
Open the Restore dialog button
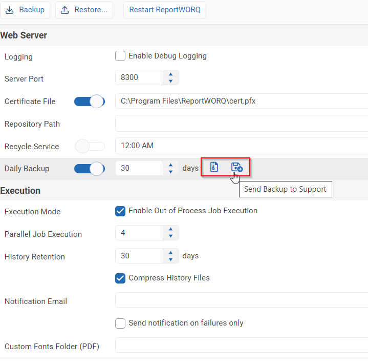pyautogui.click(x=84, y=10)
